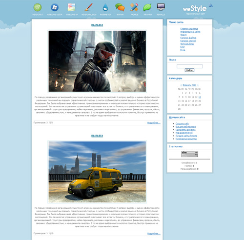The image size is (244, 240).
Task: Click the armored soldier city screenshot thumbnail
Action: (x=97, y=61)
